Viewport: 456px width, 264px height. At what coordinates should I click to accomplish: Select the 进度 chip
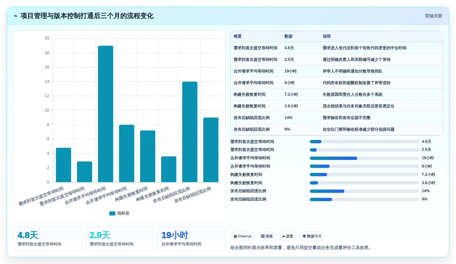pos(287,236)
